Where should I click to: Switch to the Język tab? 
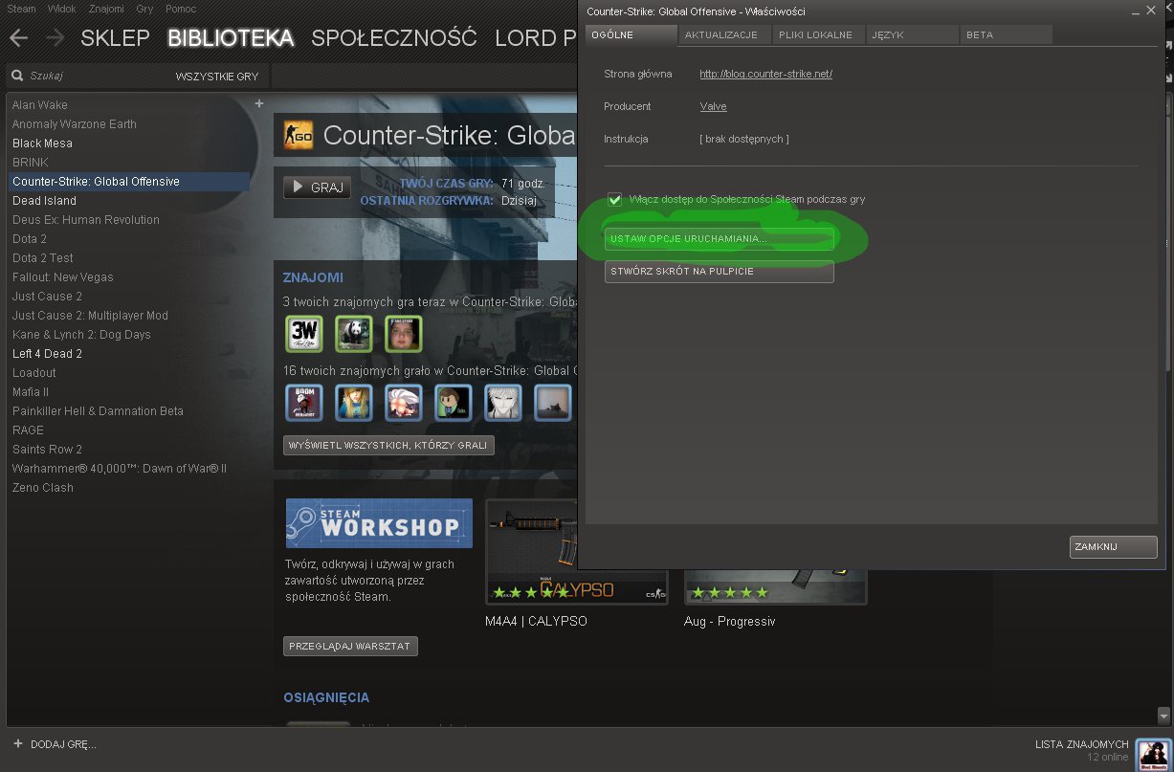click(912, 34)
